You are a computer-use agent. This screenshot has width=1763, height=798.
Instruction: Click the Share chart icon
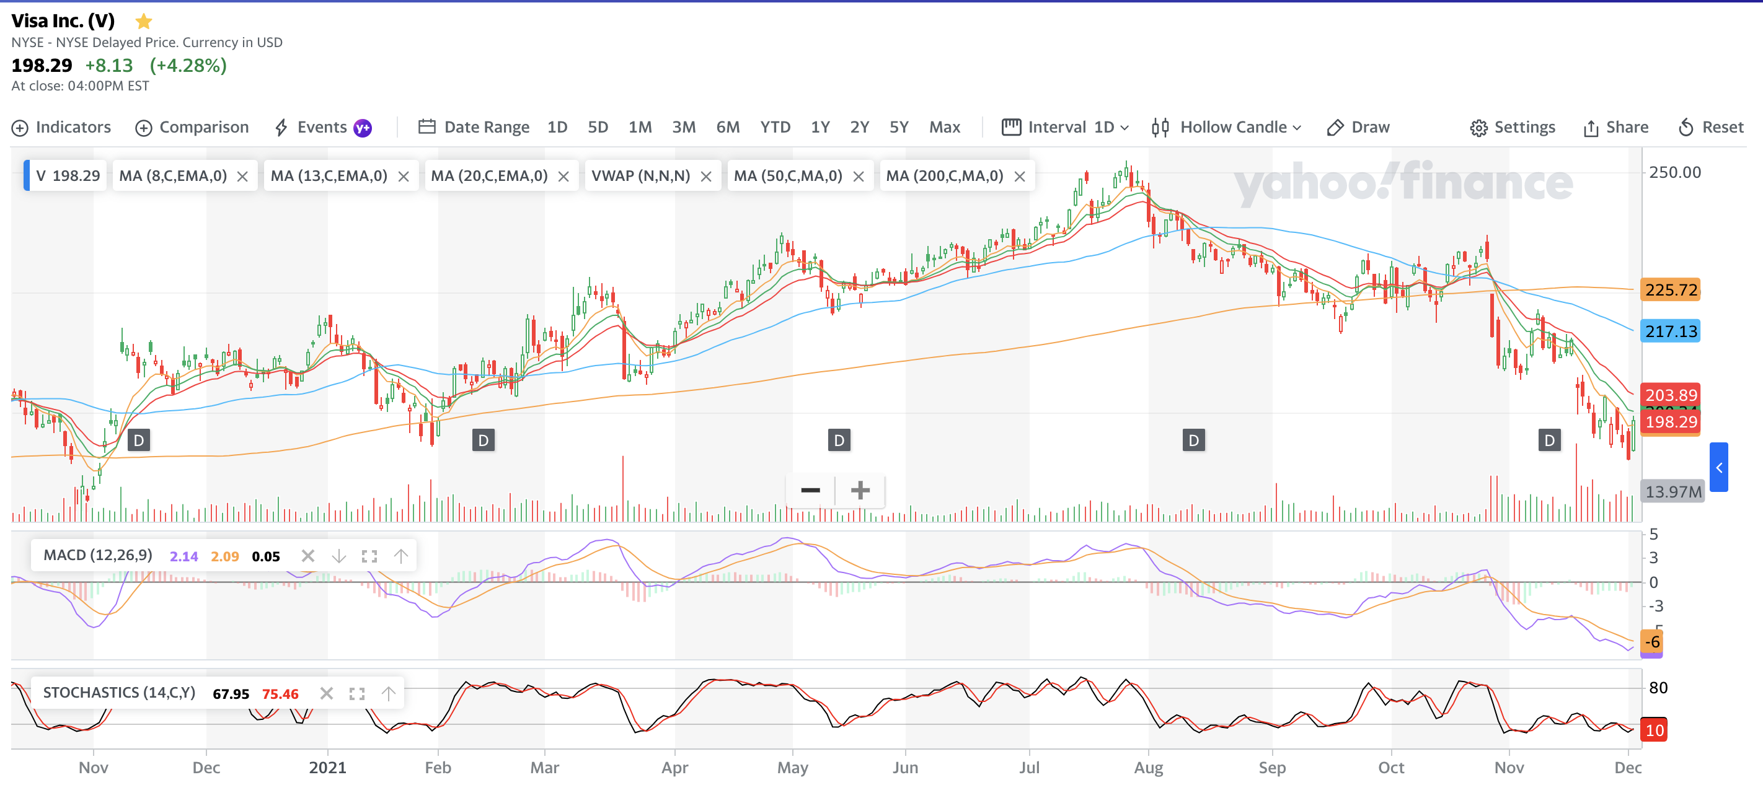(1615, 127)
